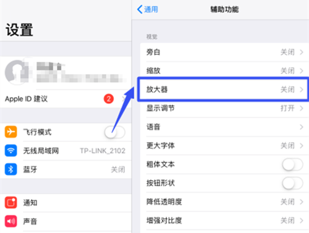
Task: Go back using the 通用 back arrow
Action: [148, 9]
